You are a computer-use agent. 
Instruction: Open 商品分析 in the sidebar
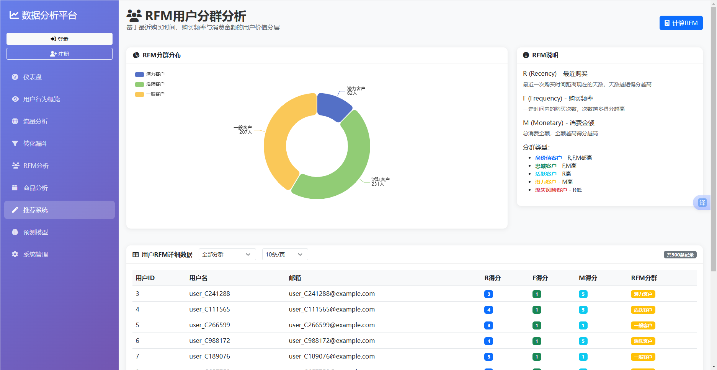pyautogui.click(x=59, y=188)
